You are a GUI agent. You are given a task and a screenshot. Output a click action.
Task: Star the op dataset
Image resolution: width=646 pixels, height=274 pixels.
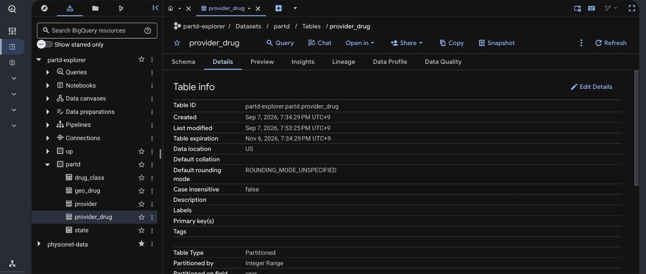(x=142, y=151)
